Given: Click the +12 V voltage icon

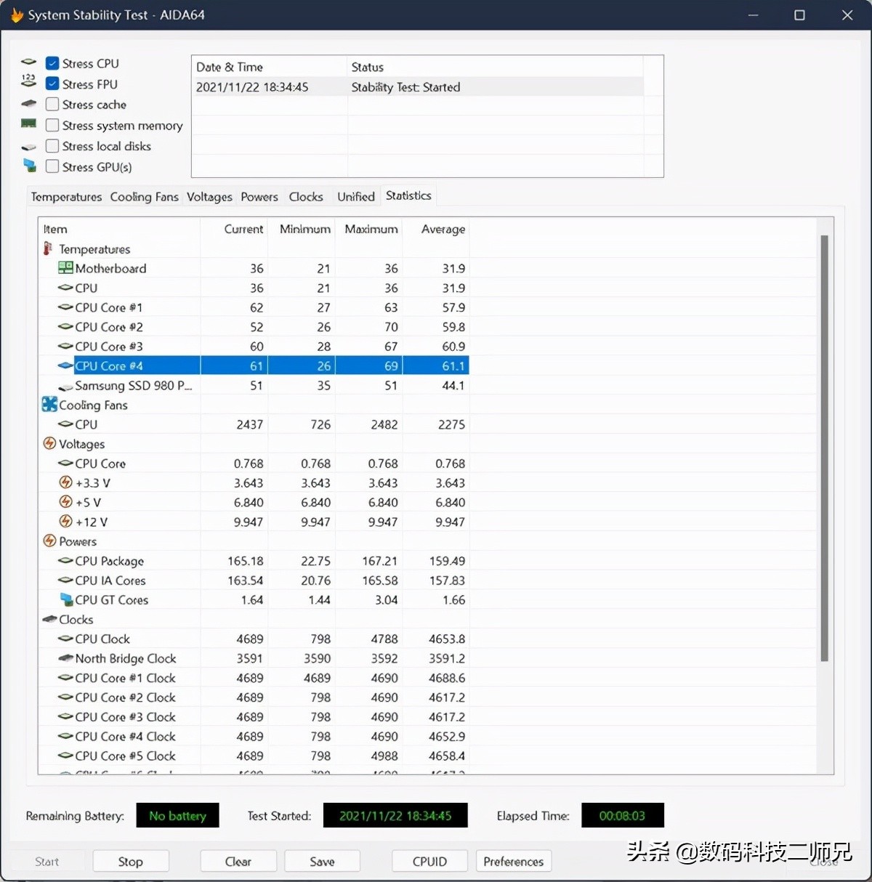Looking at the screenshot, I should pyautogui.click(x=65, y=522).
